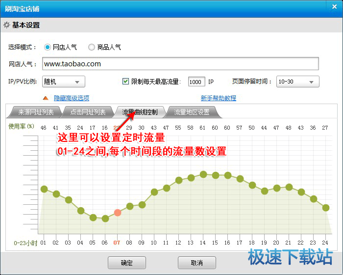This screenshot has width=343, height=275.
Task: Switch to the 点击网址列表 tab
Action: (88, 112)
